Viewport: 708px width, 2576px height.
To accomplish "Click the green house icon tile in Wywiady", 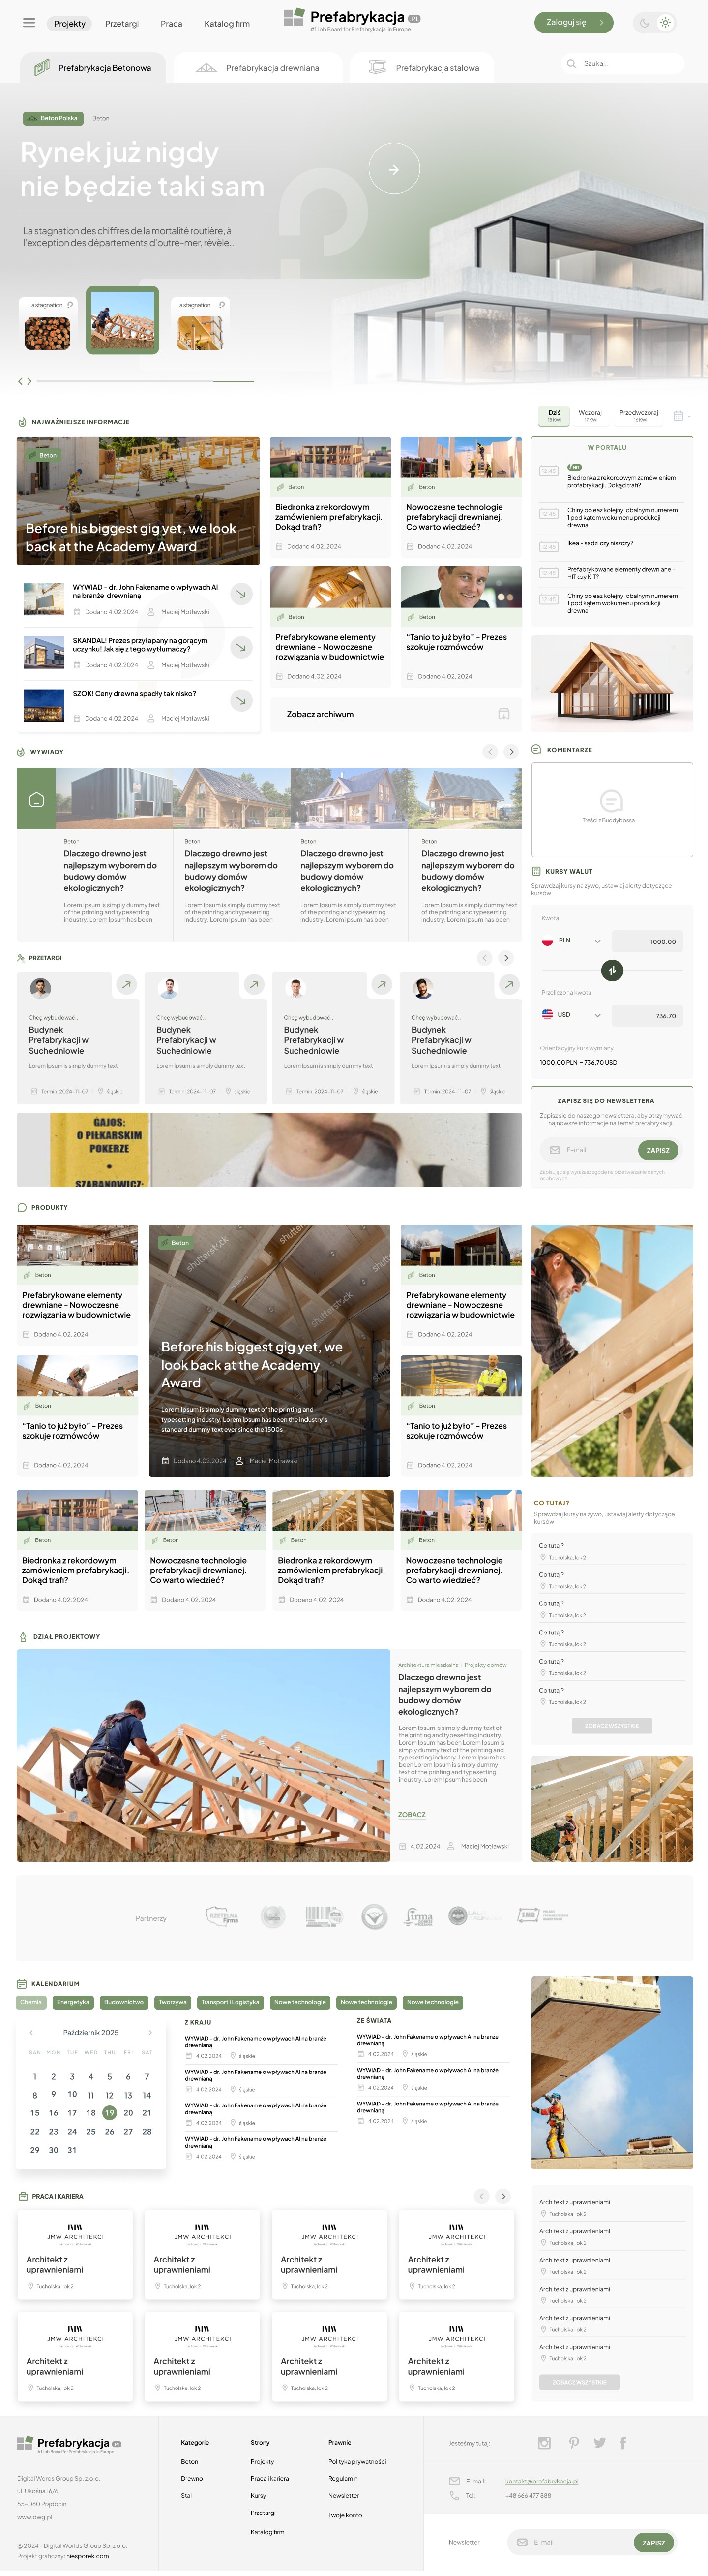I will (36, 799).
